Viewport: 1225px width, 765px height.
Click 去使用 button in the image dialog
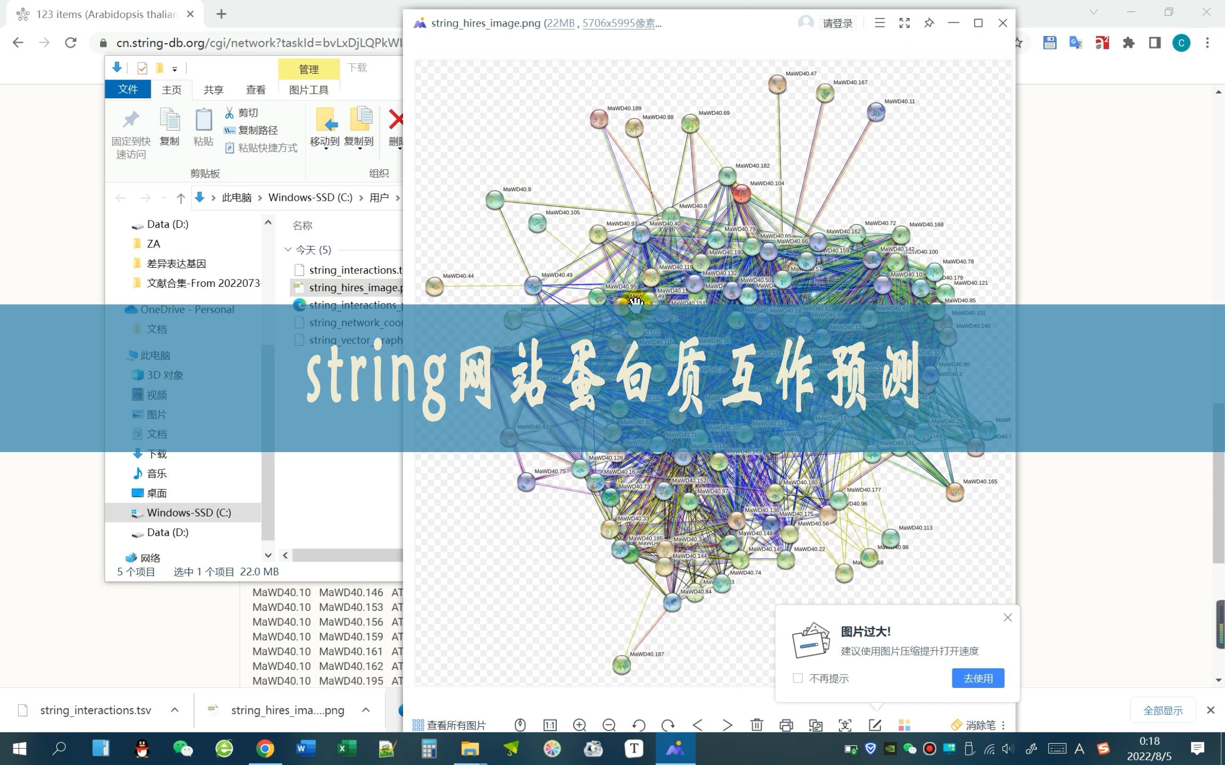point(977,678)
